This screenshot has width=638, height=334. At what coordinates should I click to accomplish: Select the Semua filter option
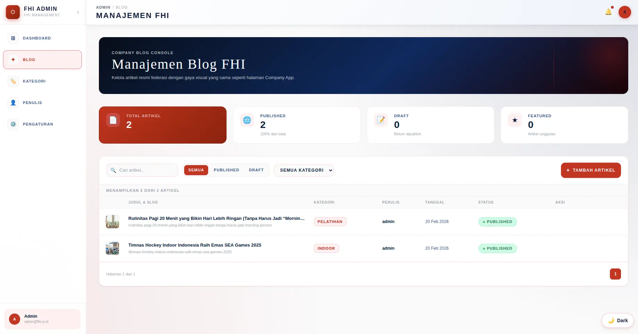[196, 170]
